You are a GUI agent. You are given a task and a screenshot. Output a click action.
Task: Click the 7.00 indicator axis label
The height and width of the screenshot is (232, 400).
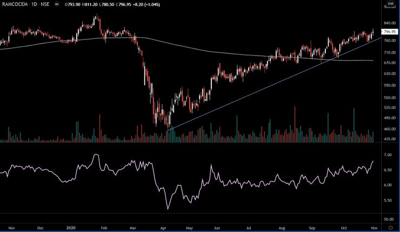[388, 155]
